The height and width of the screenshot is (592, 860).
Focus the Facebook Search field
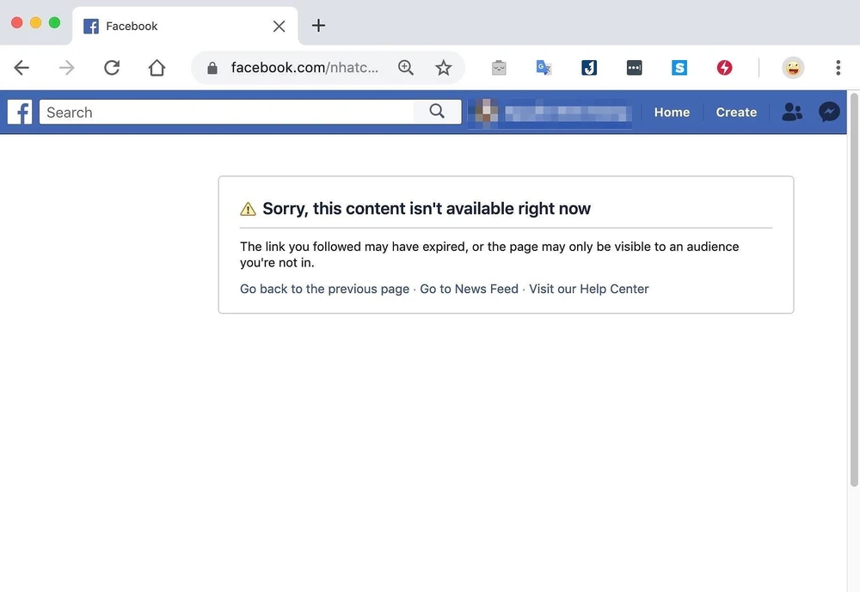tap(226, 113)
